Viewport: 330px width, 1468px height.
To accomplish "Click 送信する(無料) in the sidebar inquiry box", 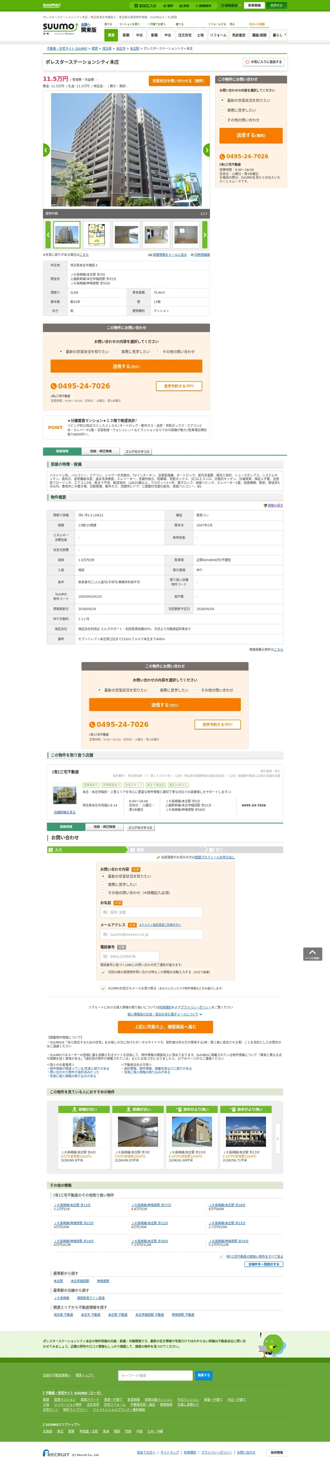I will (x=251, y=136).
